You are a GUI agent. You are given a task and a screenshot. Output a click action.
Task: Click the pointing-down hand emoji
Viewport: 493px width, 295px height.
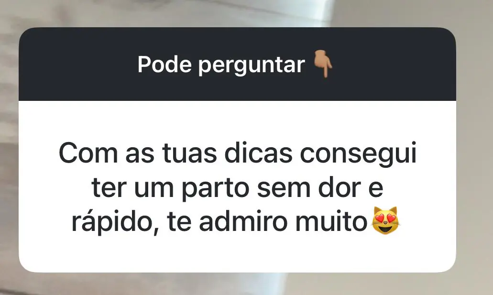323,64
